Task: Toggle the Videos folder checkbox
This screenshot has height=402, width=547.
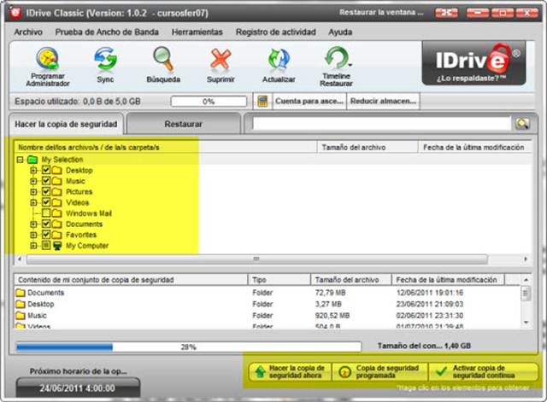Action: (46, 202)
